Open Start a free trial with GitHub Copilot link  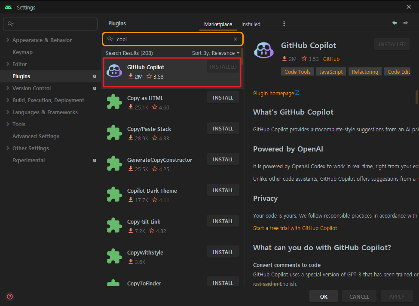pos(295,228)
